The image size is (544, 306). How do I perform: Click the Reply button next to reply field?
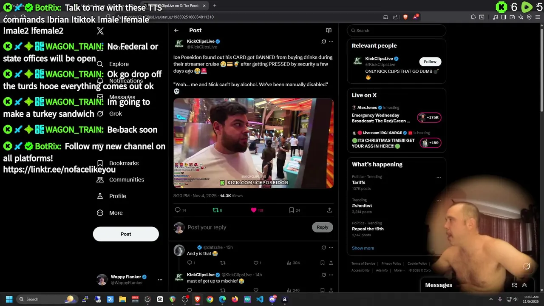coord(323,227)
